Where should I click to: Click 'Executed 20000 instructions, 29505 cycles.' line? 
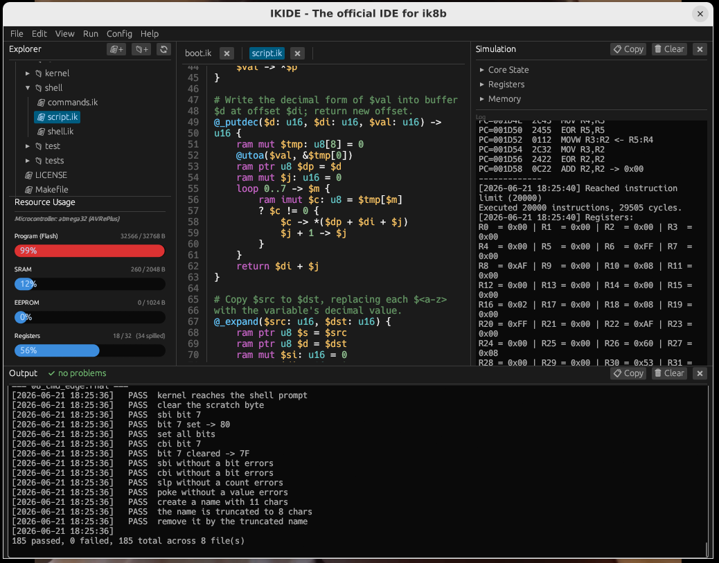[x=580, y=208]
